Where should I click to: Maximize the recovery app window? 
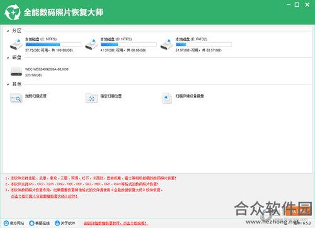(x=297, y=4)
